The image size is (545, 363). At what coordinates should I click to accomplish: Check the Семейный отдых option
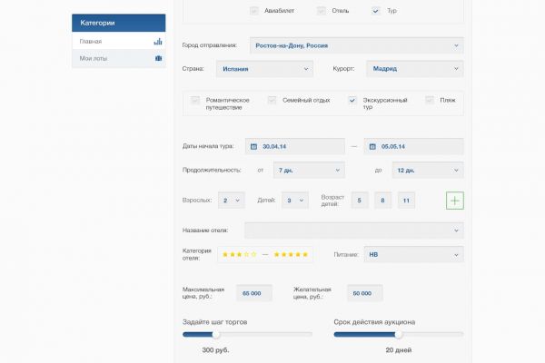click(x=272, y=101)
